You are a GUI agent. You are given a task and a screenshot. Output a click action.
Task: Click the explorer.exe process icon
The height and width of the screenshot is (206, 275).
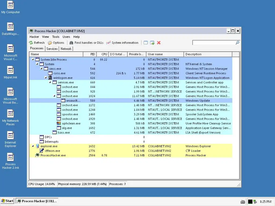click(x=37, y=146)
